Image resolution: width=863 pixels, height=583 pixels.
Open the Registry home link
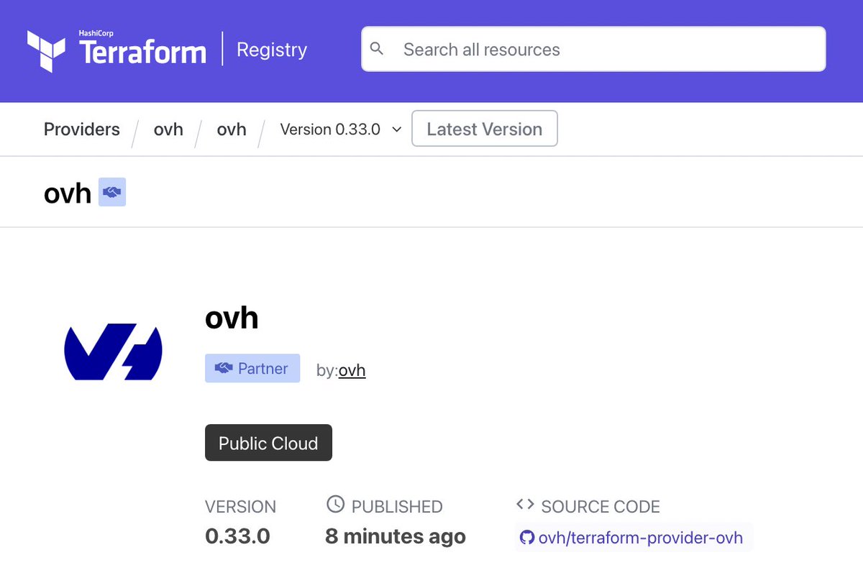click(272, 50)
